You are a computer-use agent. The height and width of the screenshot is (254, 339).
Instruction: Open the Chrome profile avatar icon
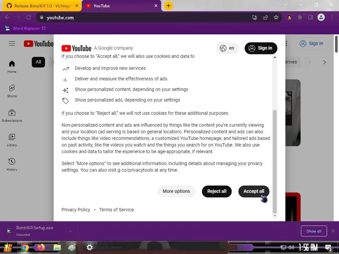pyautogui.click(x=321, y=17)
